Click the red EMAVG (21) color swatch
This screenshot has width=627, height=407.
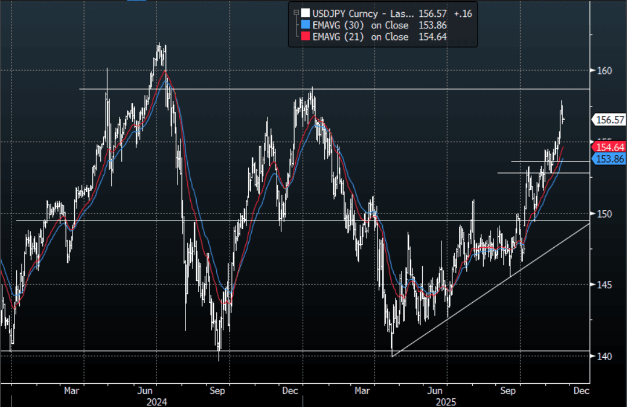[x=305, y=36]
